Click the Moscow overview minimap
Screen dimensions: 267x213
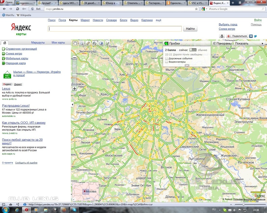86,191
